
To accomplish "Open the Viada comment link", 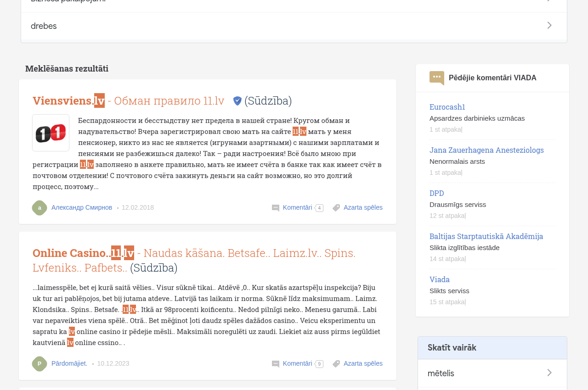I will pyautogui.click(x=440, y=279).
